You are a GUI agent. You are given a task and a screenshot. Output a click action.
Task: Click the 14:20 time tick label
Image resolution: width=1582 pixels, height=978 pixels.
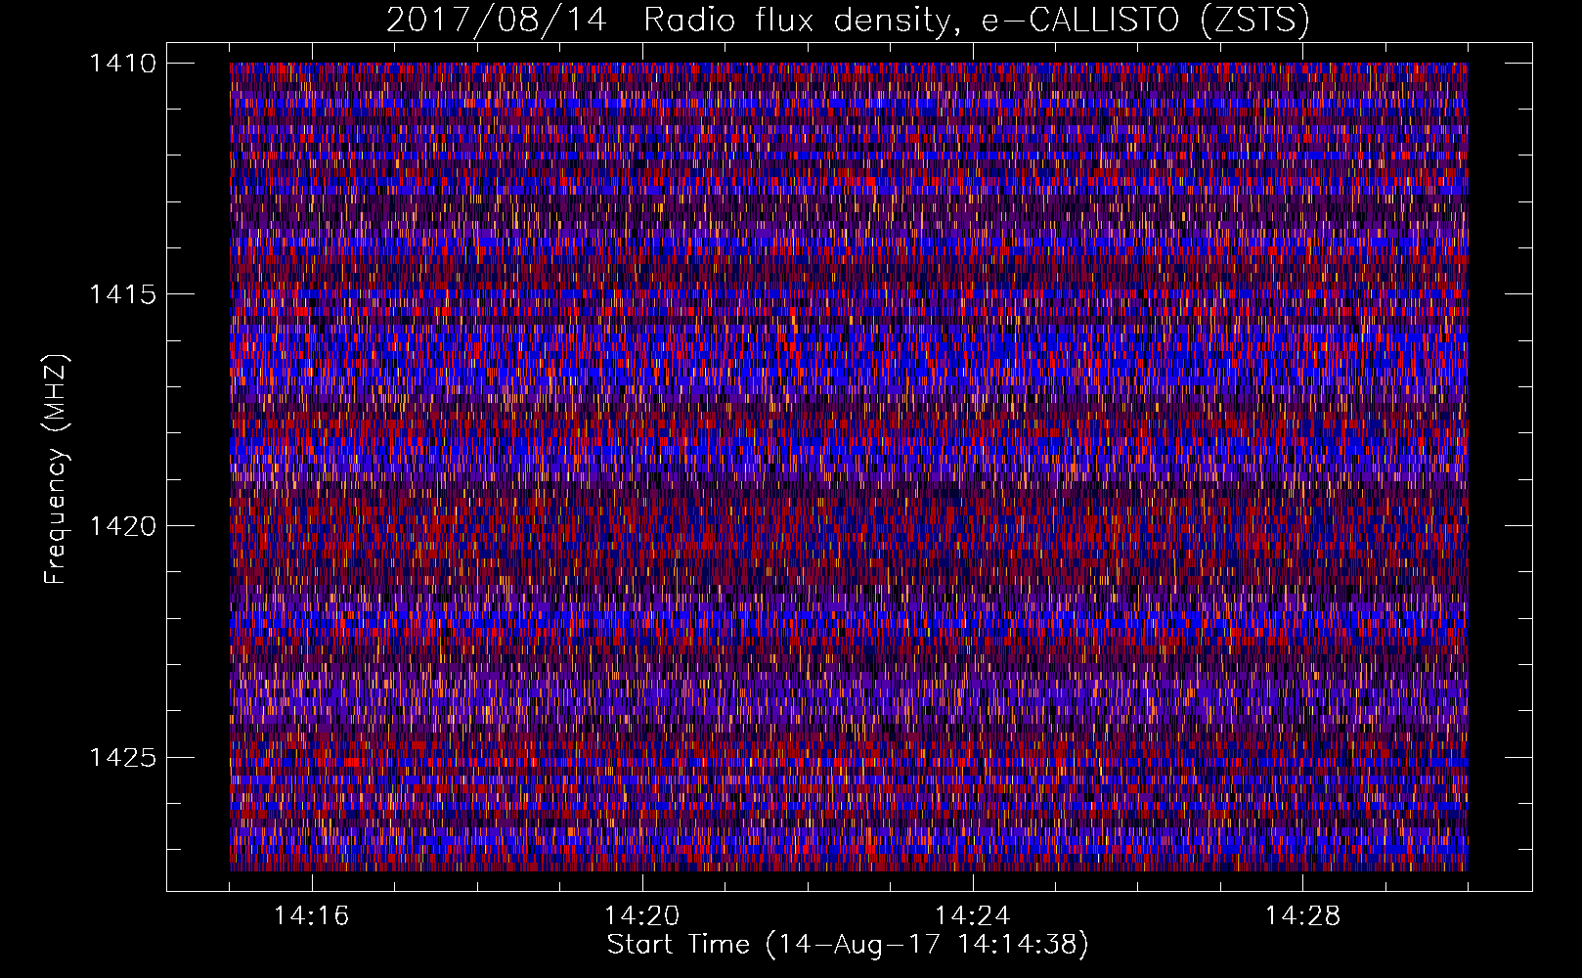(x=641, y=916)
